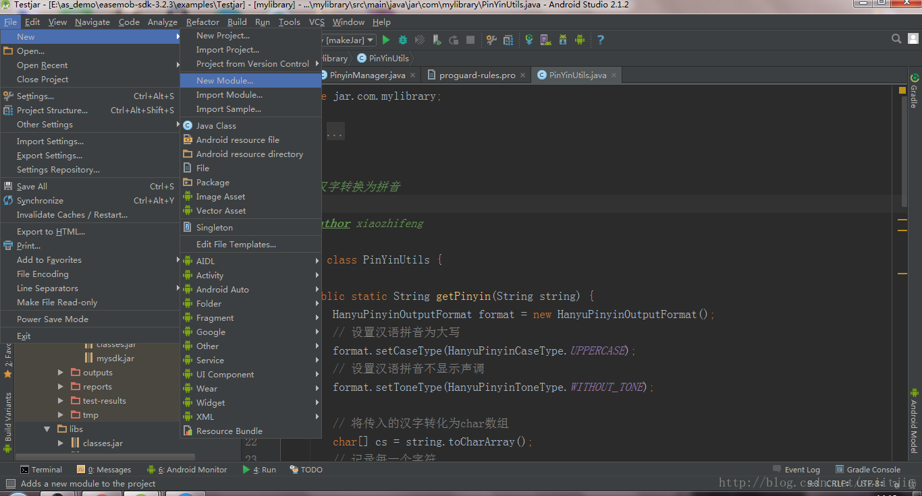The height and width of the screenshot is (496, 922).
Task: Switch to the proguard-rules.pro tab
Action: click(477, 75)
